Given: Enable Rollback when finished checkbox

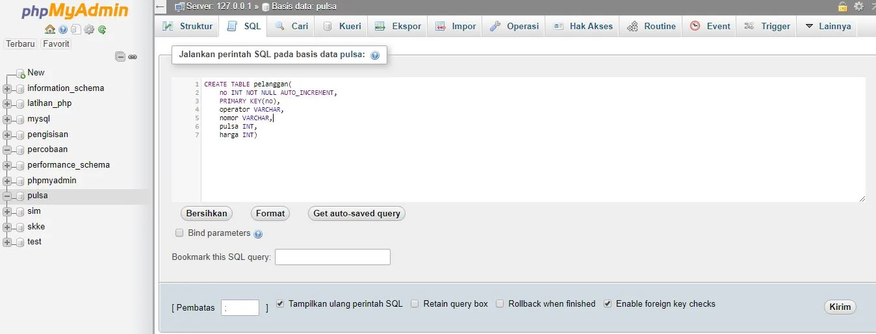Looking at the screenshot, I should click(500, 303).
